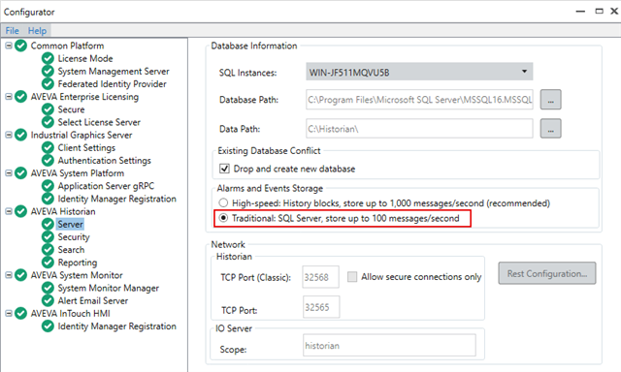Click green check icon beside License Mode
621x372 pixels.
(x=48, y=58)
